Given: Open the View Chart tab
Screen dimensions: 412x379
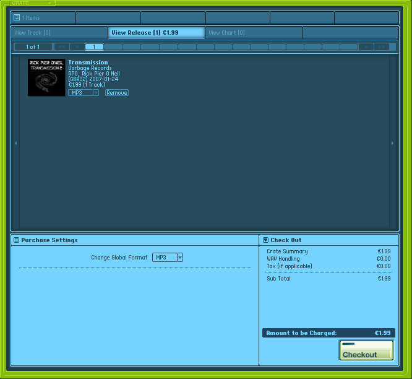Looking at the screenshot, I should (253, 33).
